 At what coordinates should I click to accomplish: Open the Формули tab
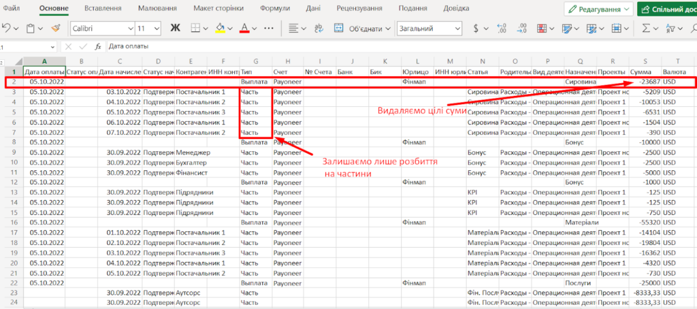pyautogui.click(x=275, y=8)
